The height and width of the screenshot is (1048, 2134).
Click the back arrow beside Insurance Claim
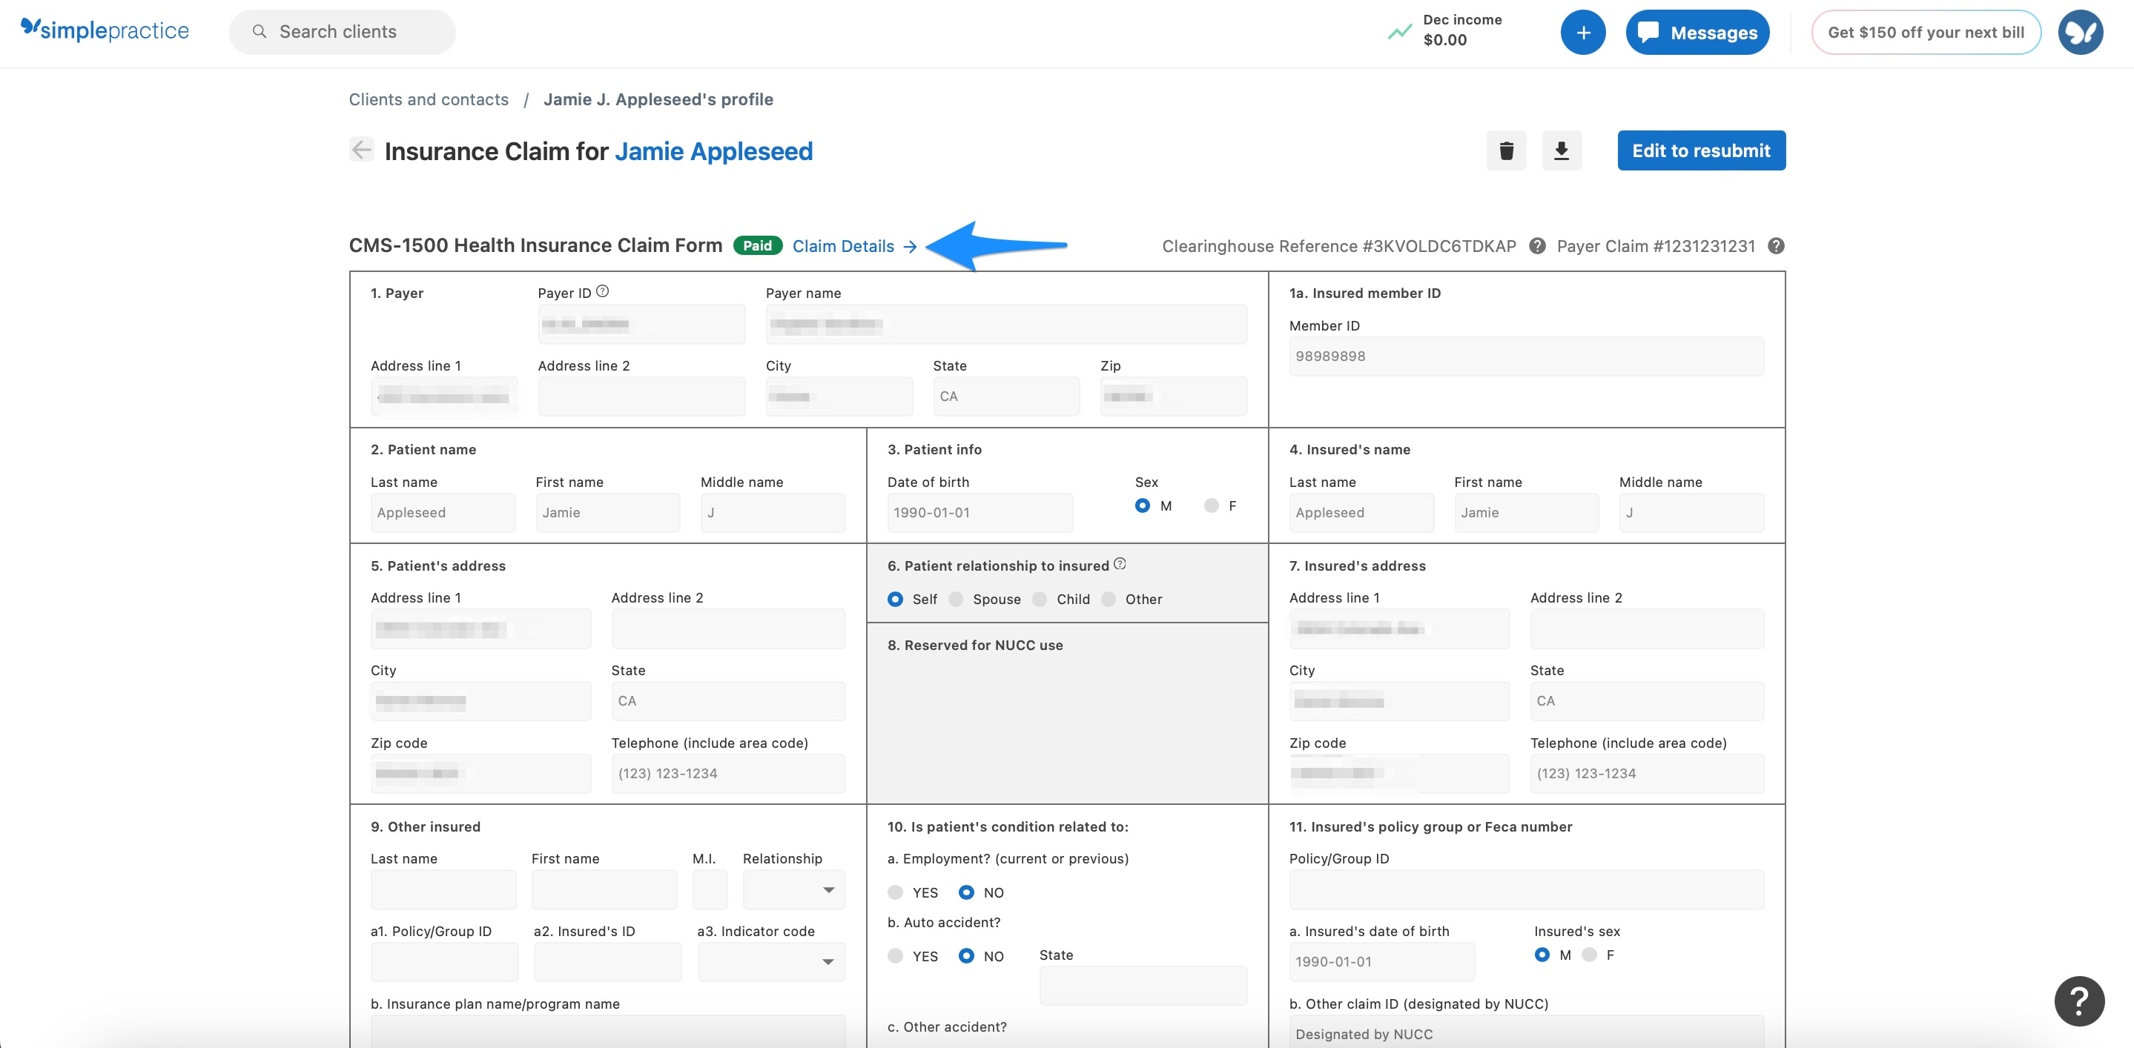pos(361,149)
